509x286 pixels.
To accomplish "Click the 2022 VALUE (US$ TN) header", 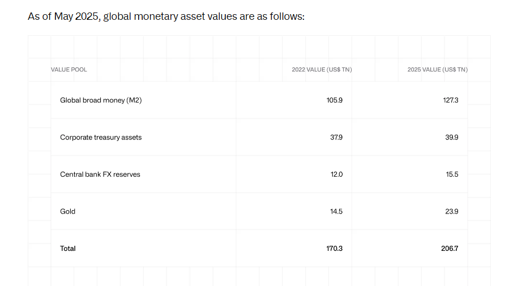I will [x=322, y=70].
